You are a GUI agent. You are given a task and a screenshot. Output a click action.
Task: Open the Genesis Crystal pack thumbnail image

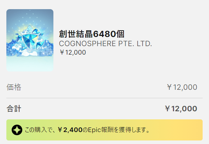(x=30, y=40)
